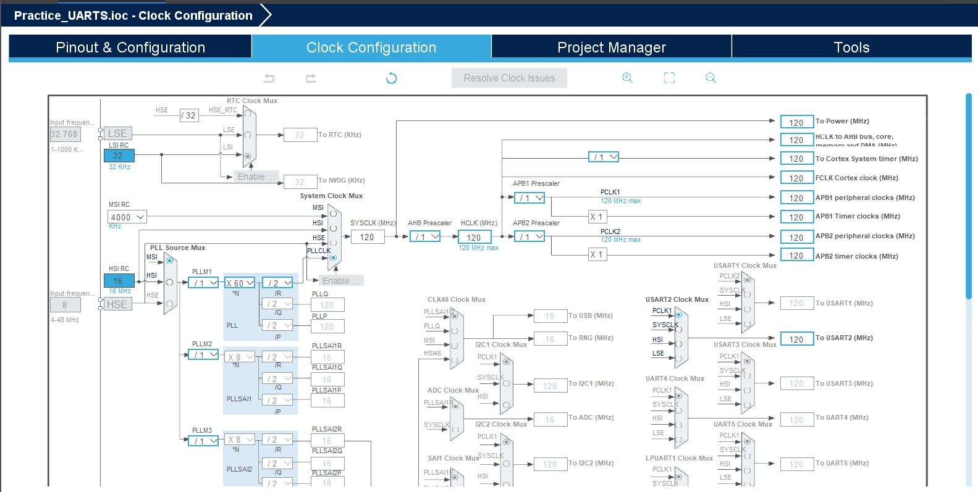The height and width of the screenshot is (492, 978).
Task: Open the PLL X 60 multiplier dropdown
Action: pos(240,283)
